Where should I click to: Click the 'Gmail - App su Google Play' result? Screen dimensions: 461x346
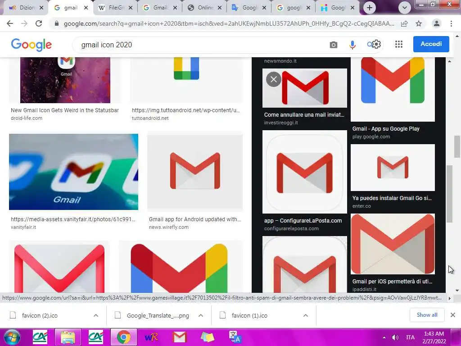(x=386, y=128)
